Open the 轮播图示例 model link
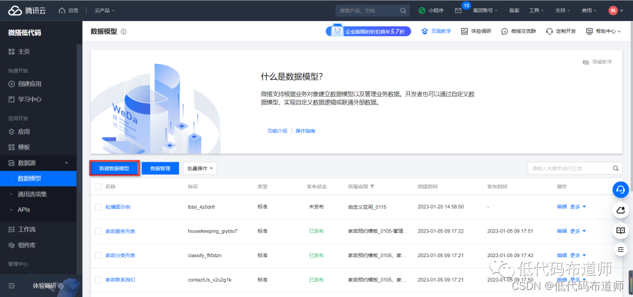633x297 pixels. [x=118, y=207]
